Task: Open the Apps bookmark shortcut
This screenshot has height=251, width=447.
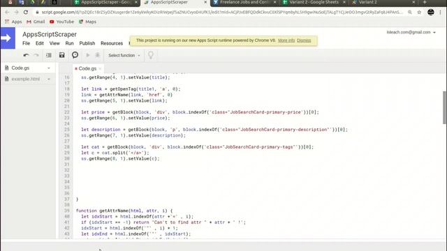Action: 13,22
